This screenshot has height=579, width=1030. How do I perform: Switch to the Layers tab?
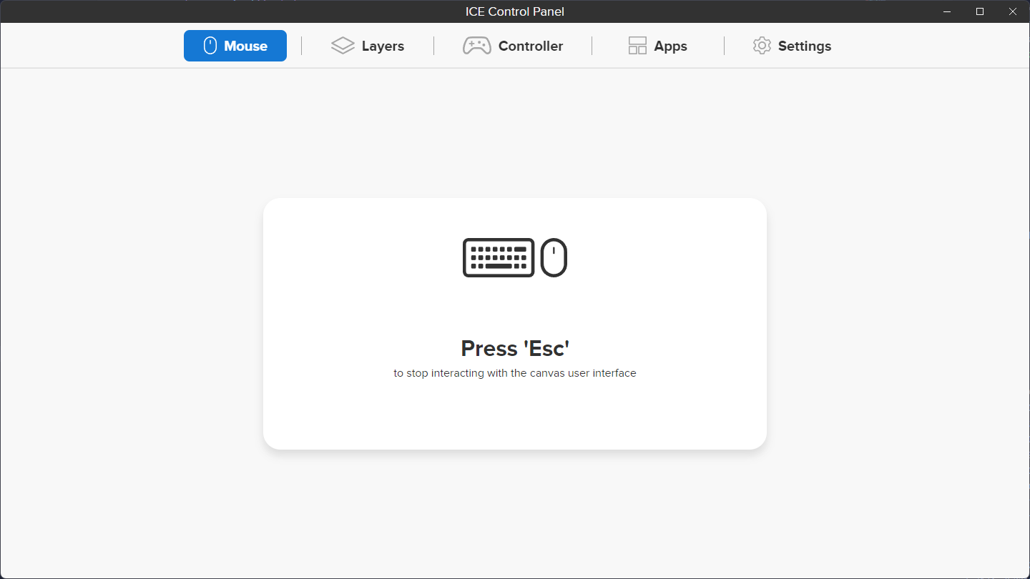[383, 46]
